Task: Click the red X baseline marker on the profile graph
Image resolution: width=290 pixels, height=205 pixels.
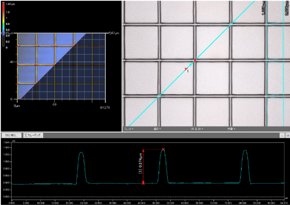Action: coord(143,183)
